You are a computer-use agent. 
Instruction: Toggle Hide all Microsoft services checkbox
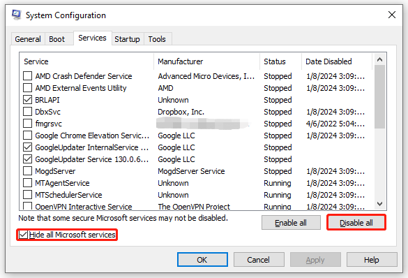(x=23, y=235)
